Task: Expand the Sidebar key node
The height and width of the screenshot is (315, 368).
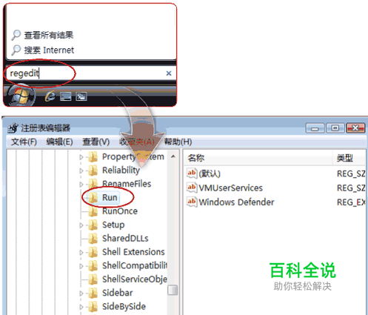Action: 81,294
